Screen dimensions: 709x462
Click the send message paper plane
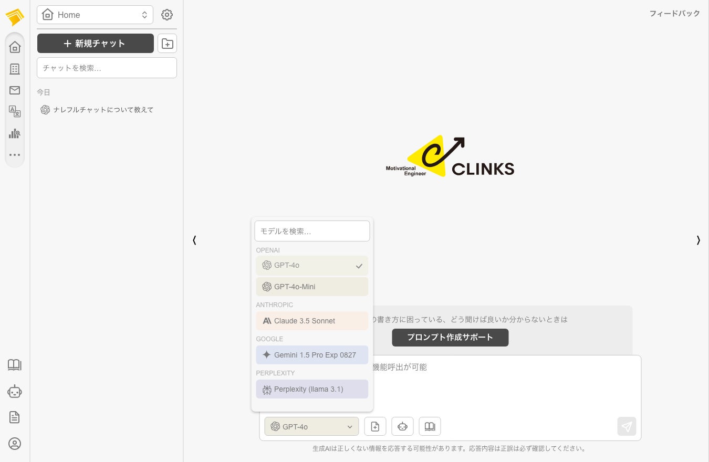(x=627, y=426)
